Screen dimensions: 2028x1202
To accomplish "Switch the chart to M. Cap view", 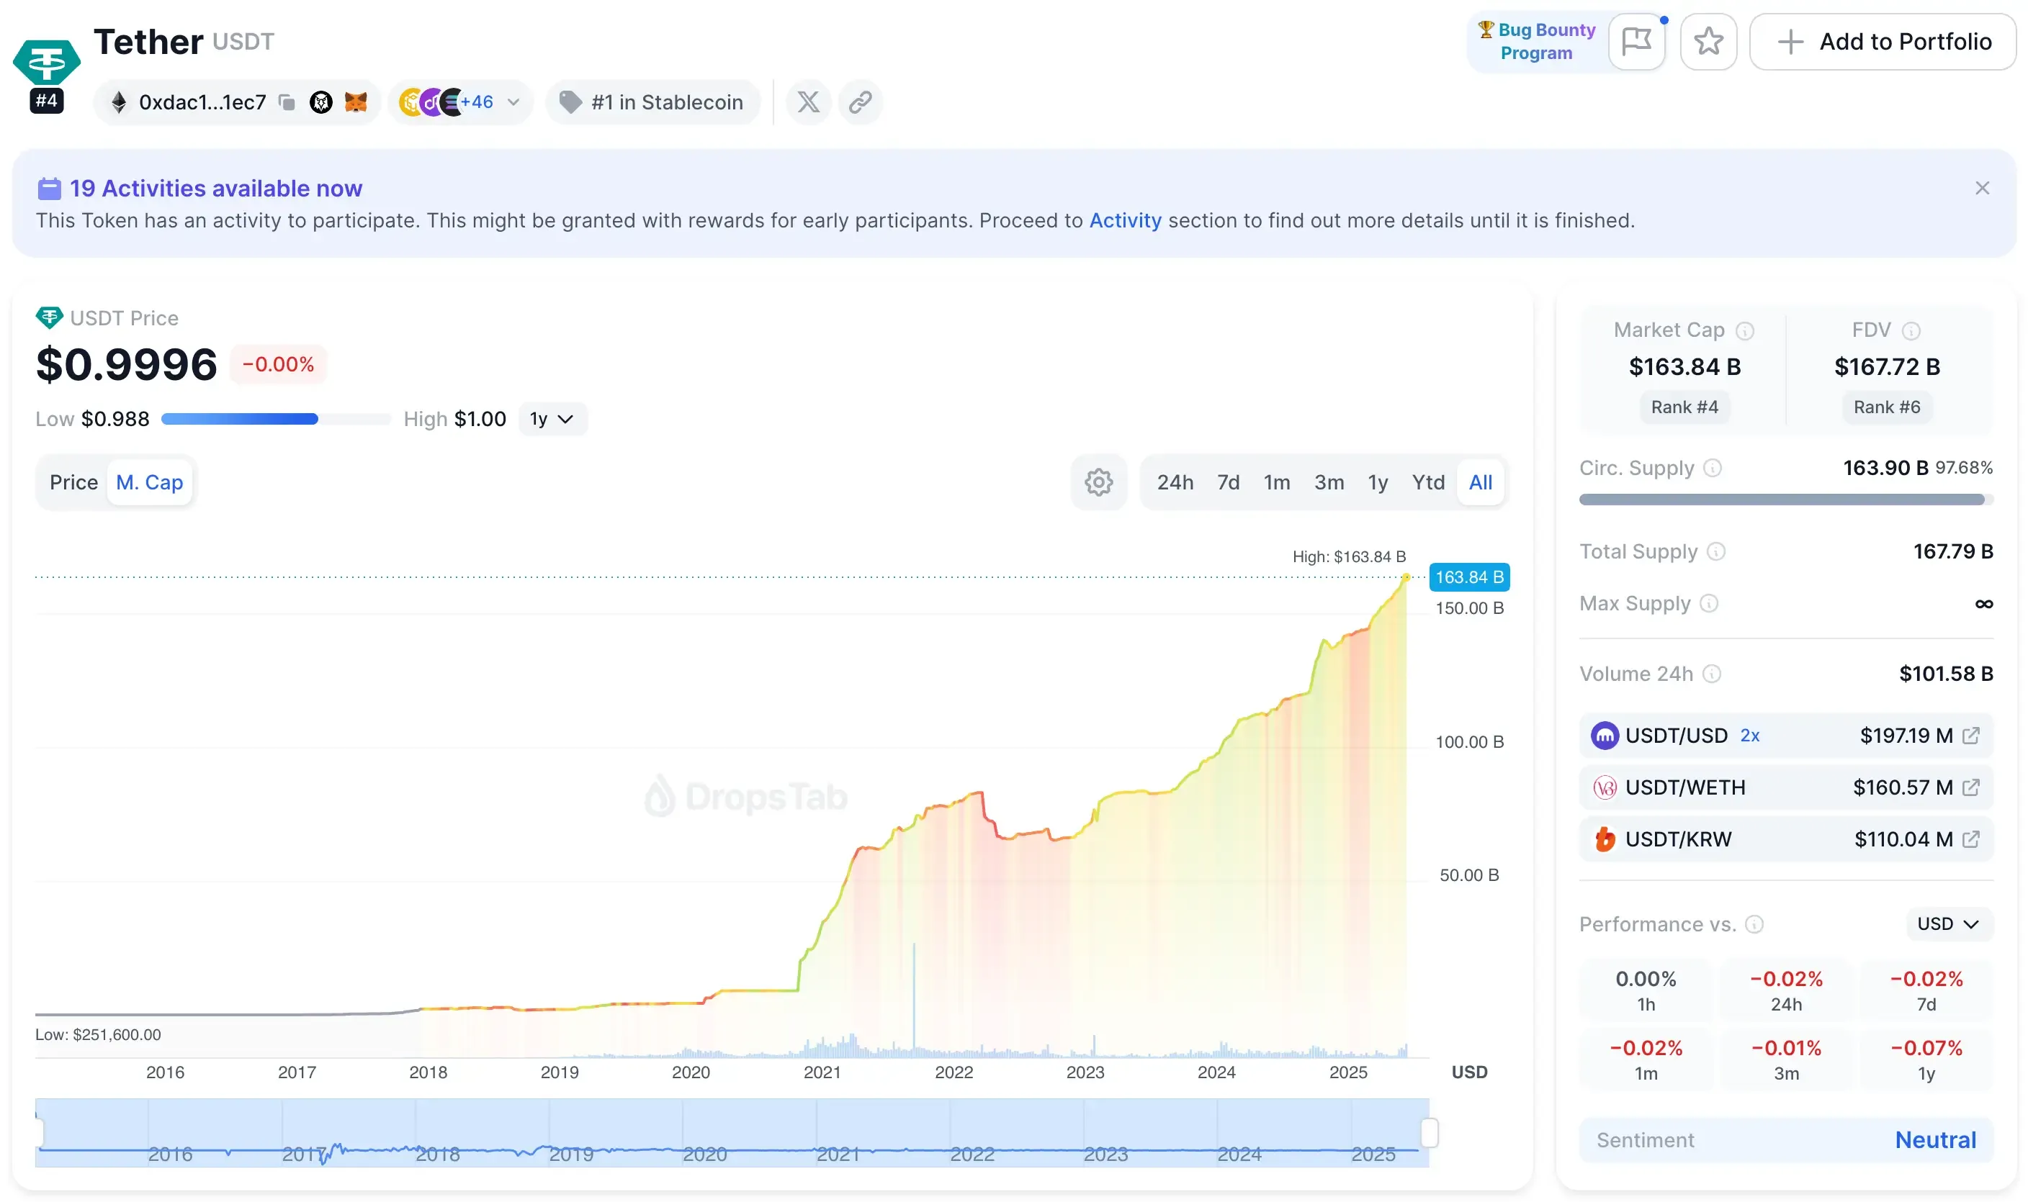I will (150, 482).
